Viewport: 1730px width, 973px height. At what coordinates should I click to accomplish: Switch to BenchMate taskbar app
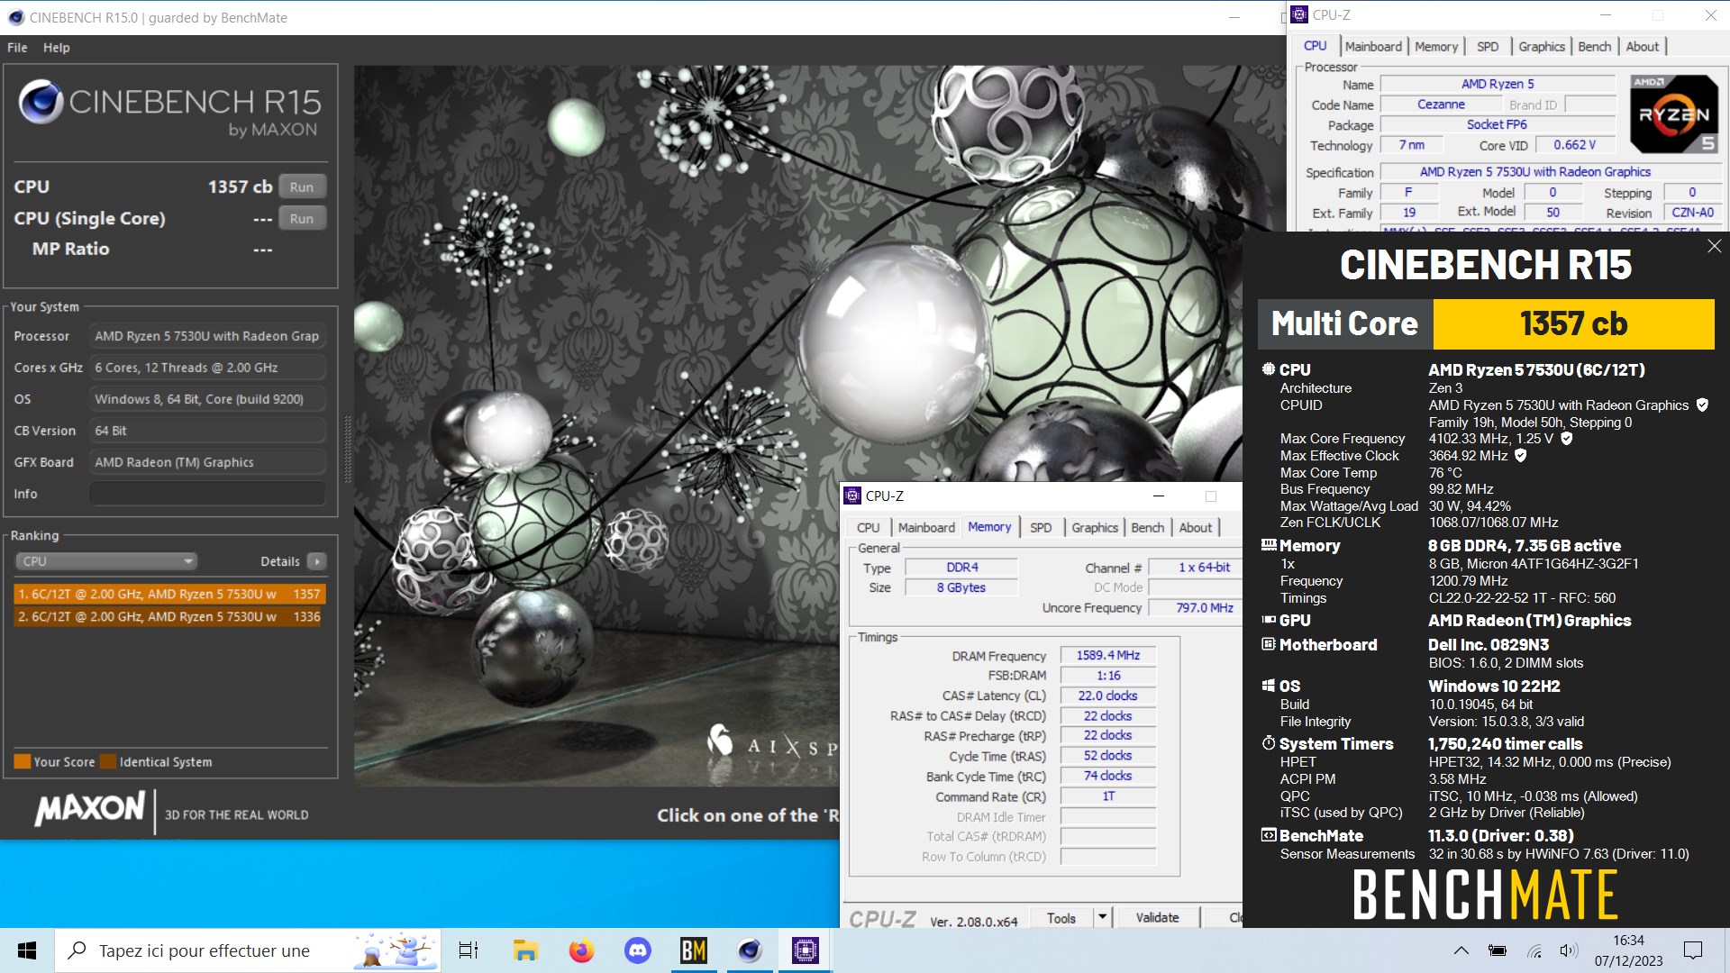point(693,950)
